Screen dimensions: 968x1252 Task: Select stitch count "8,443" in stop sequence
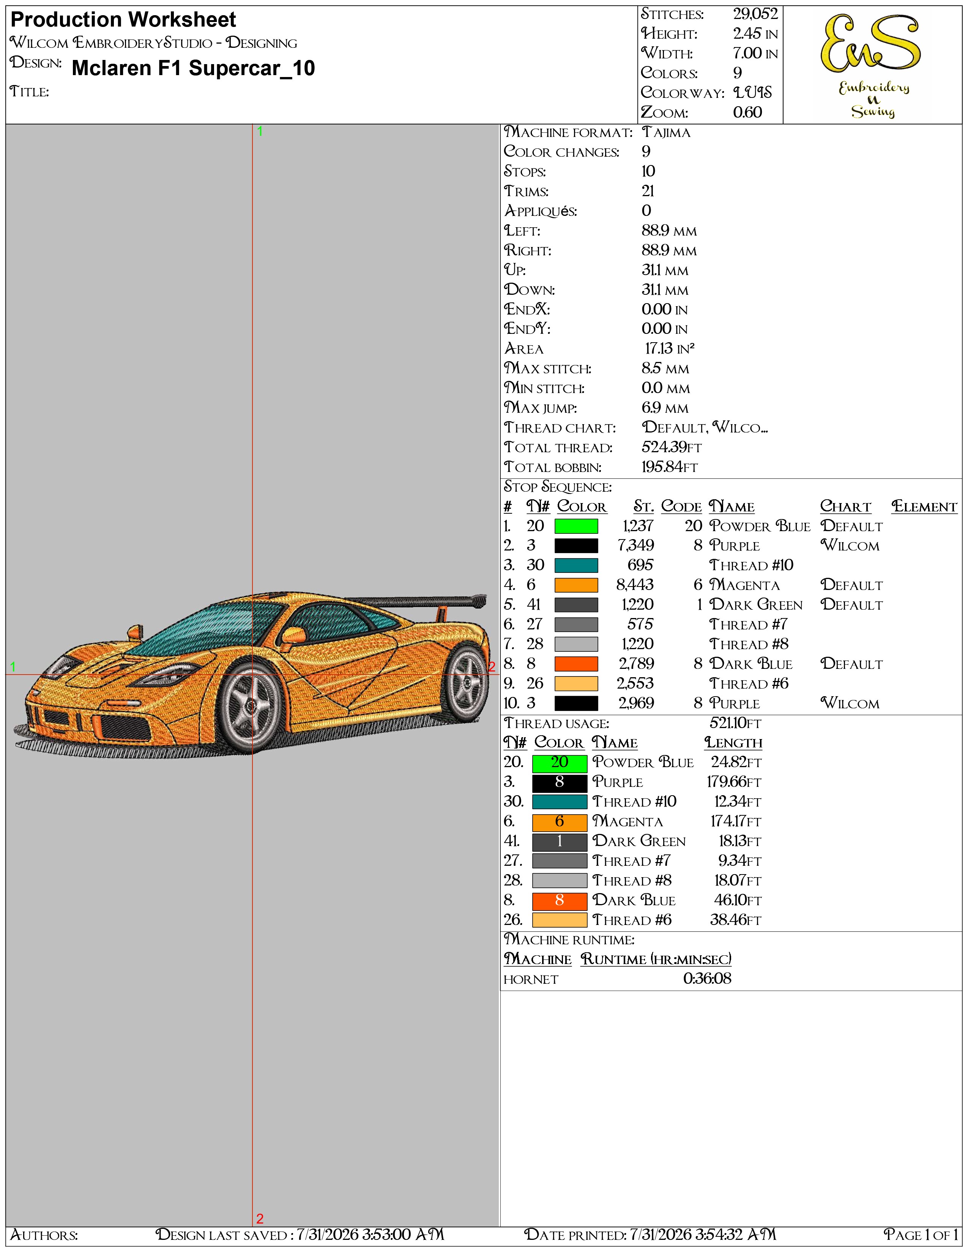coord(635,585)
